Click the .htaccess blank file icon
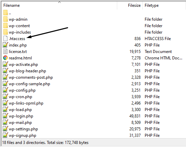 click(x=5, y=38)
